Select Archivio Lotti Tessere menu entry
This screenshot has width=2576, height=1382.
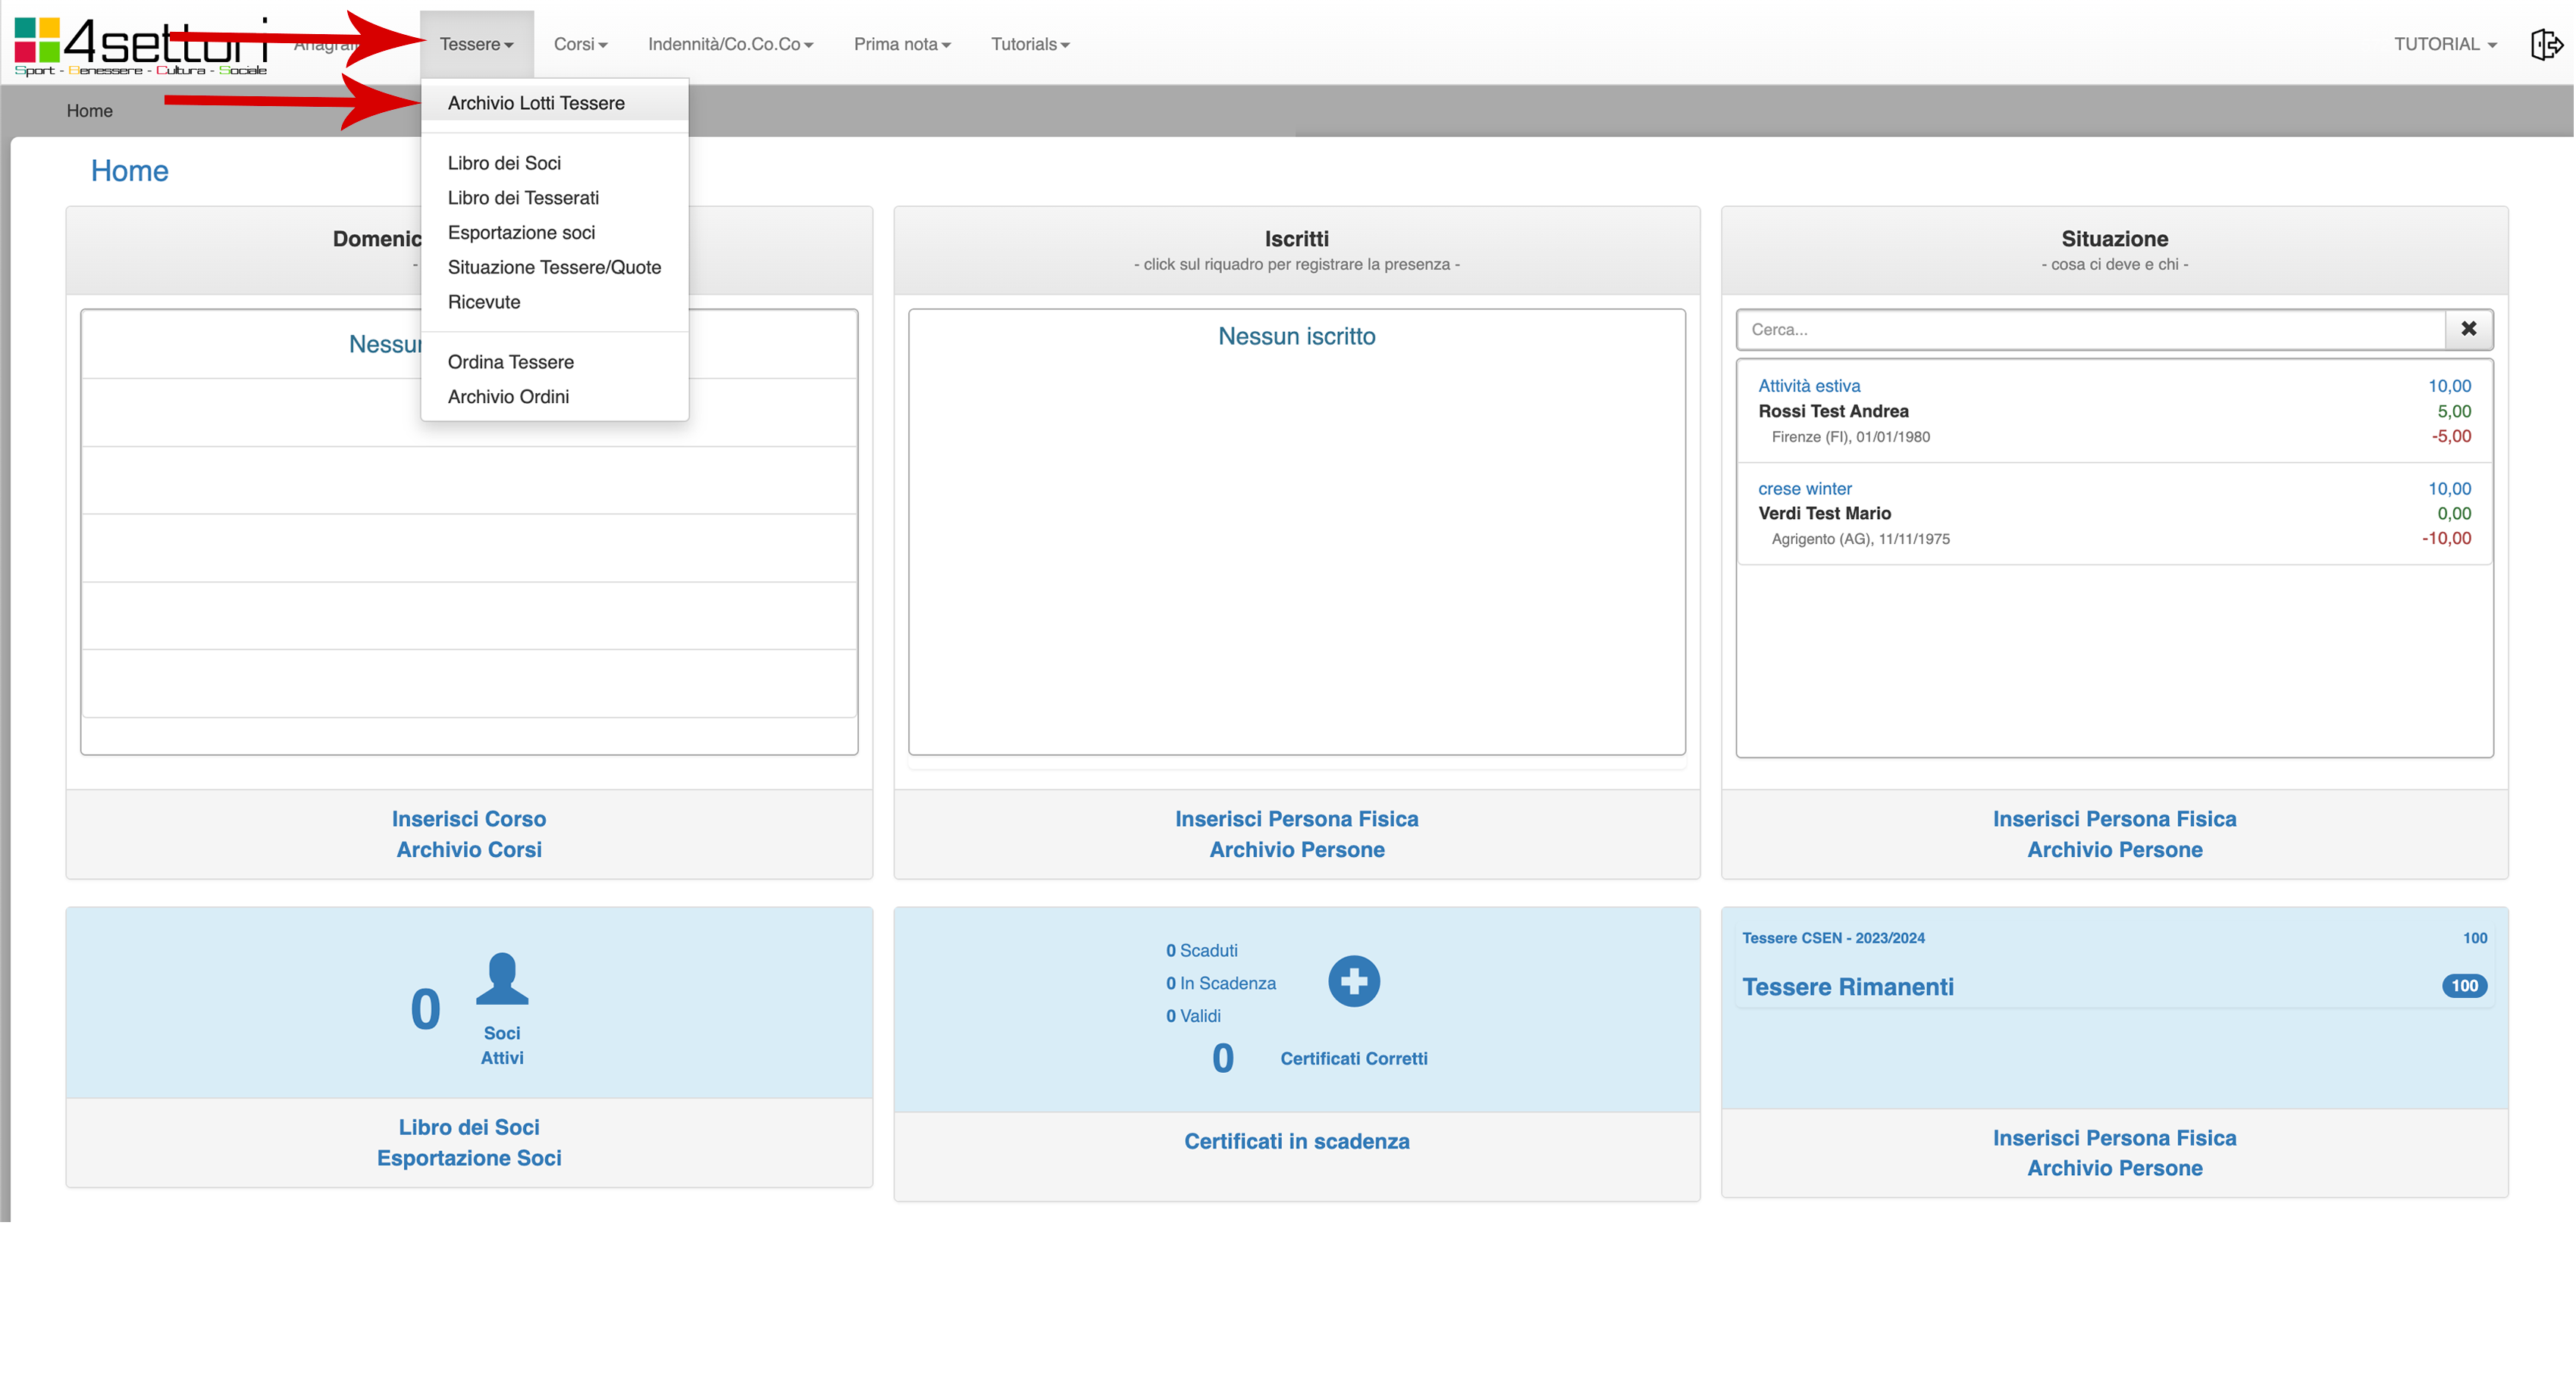(x=536, y=103)
